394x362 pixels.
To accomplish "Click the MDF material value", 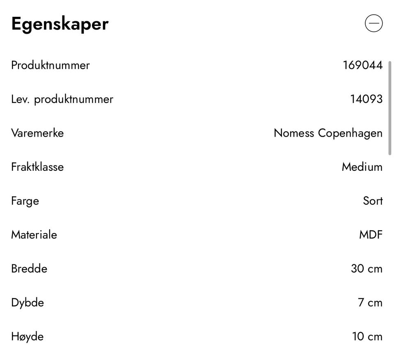I will [371, 235].
